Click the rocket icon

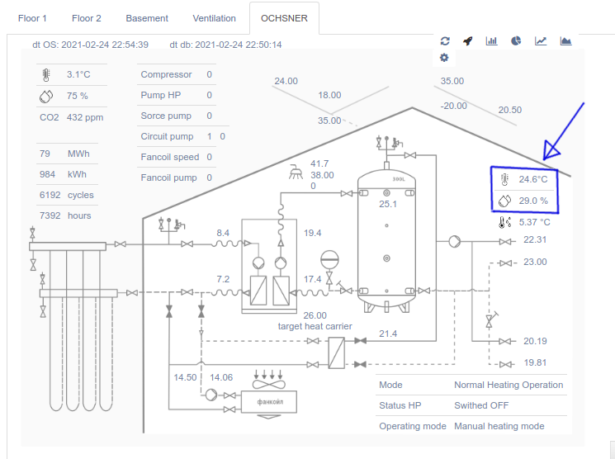(467, 40)
